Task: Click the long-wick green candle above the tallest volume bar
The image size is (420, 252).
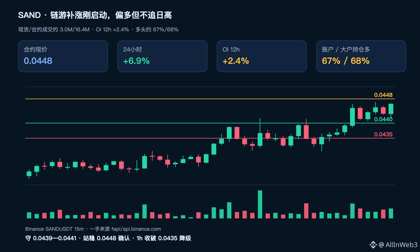Action: tap(260, 133)
